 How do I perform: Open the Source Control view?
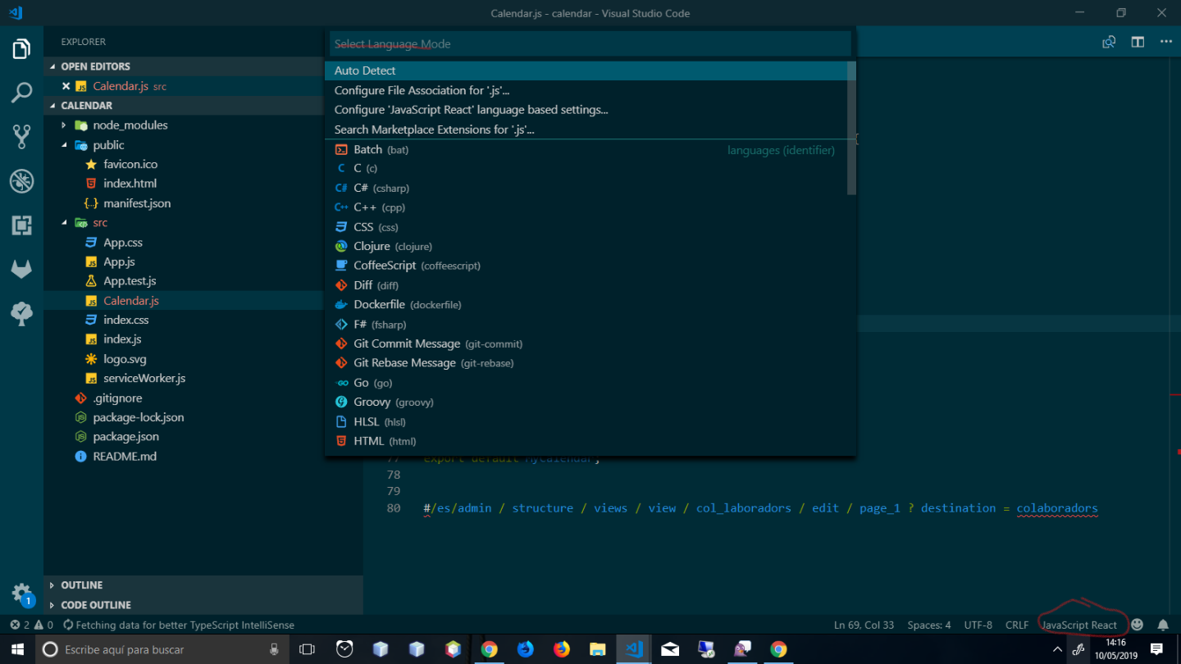(x=21, y=136)
